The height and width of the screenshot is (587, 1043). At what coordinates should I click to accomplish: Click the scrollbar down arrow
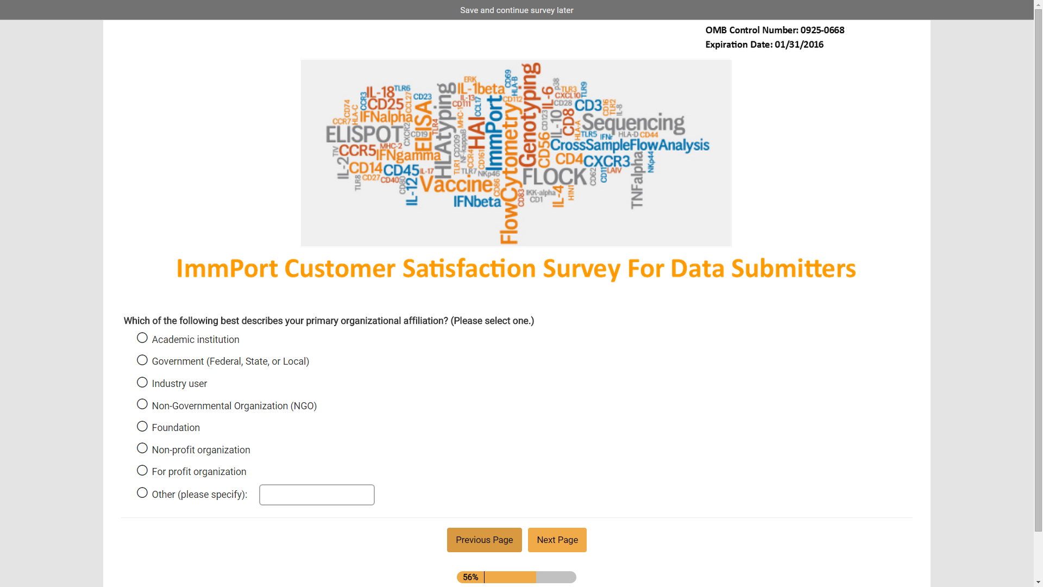[1038, 583]
